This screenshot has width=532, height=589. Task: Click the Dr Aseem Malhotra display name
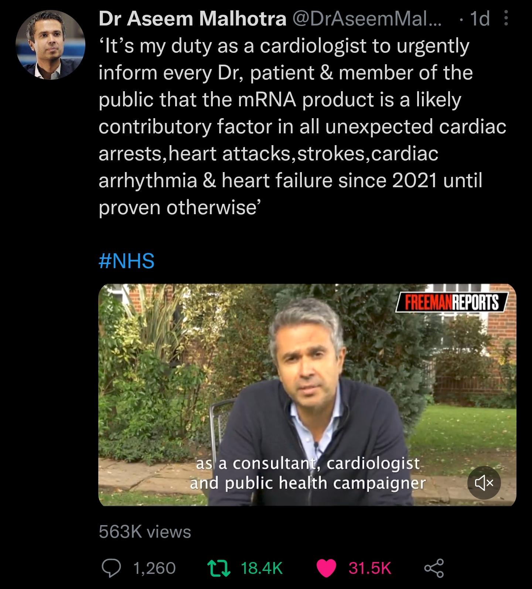click(x=192, y=19)
